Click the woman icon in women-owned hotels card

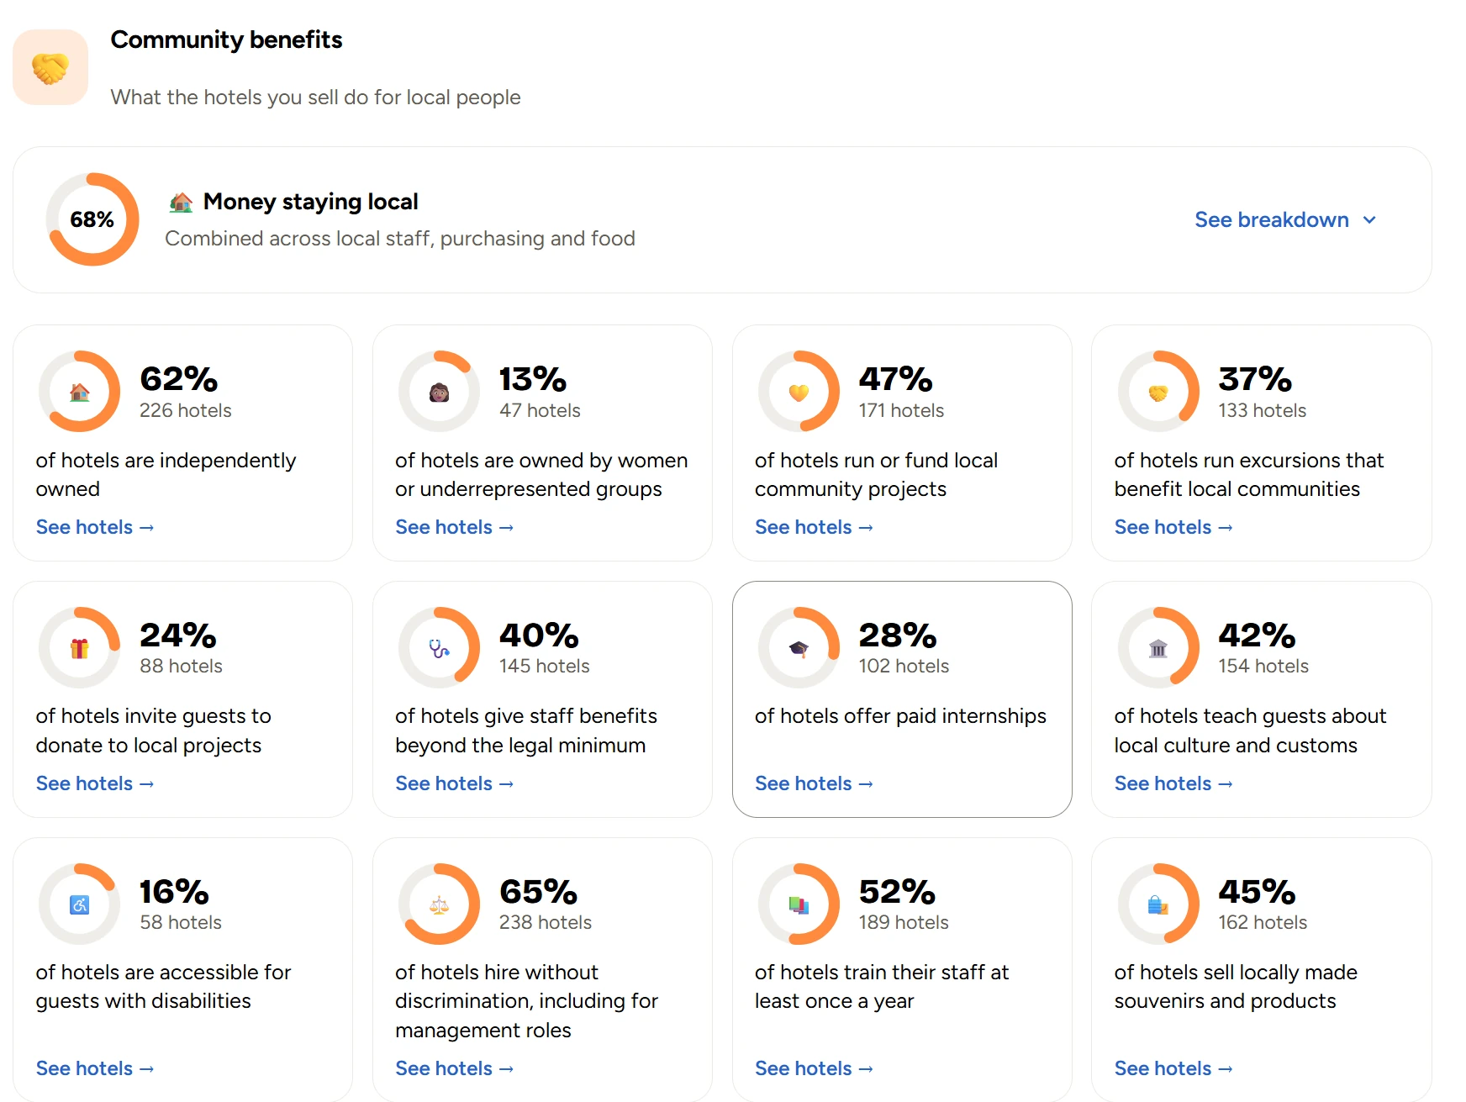click(x=440, y=392)
